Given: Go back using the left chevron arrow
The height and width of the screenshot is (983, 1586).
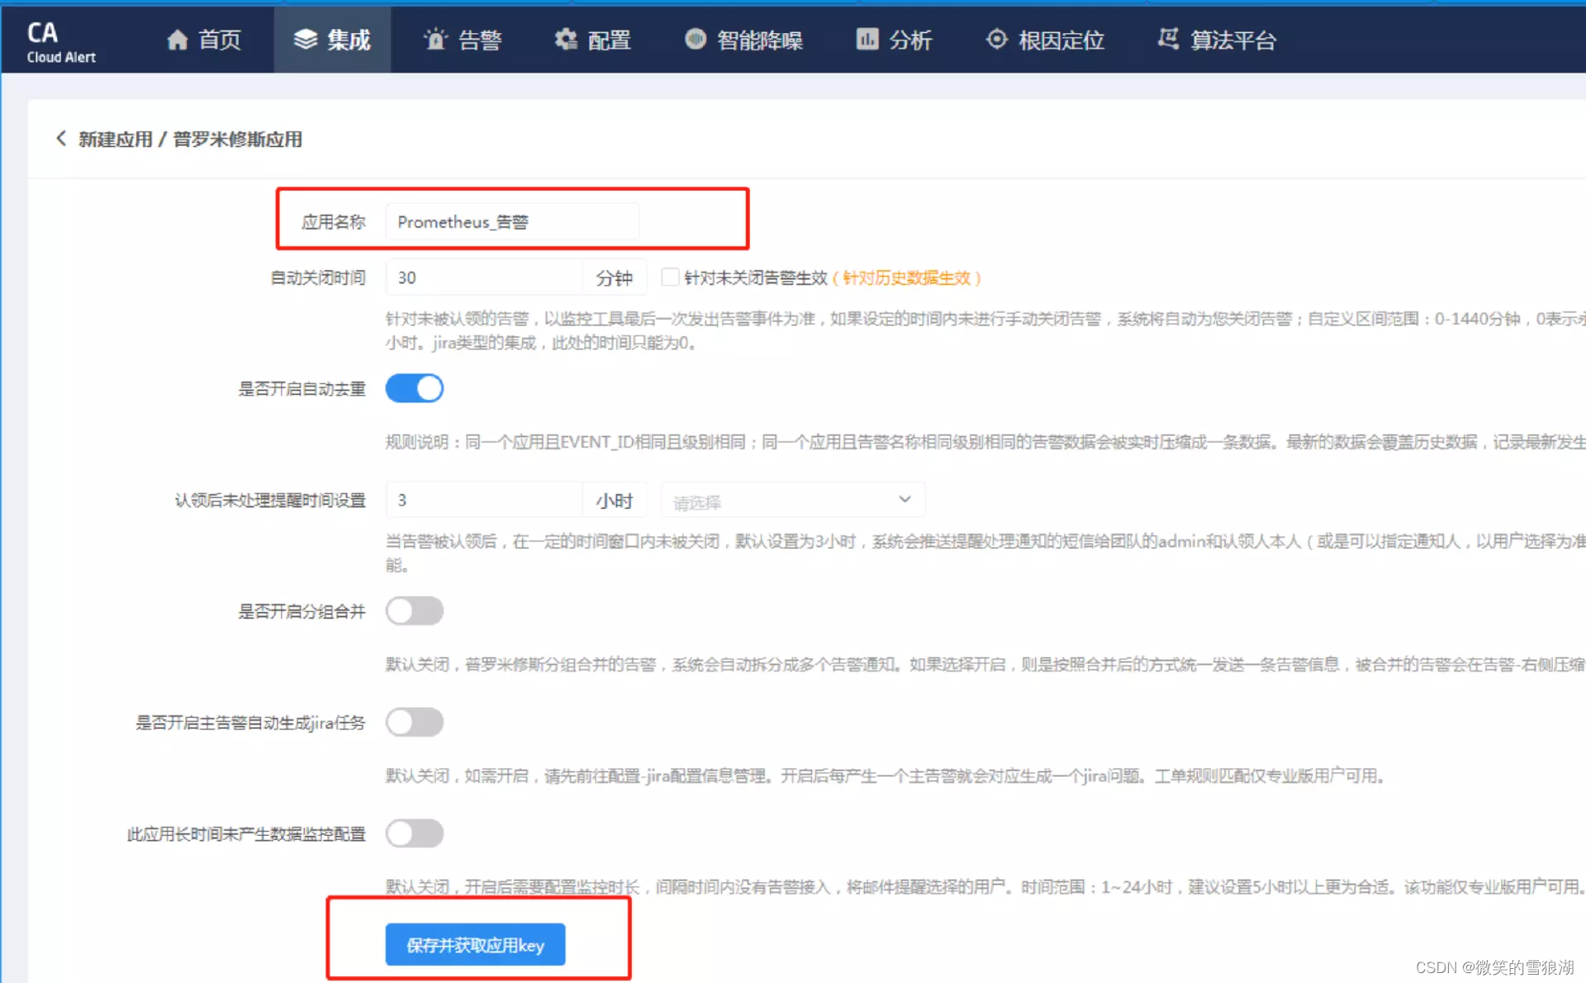Looking at the screenshot, I should point(60,139).
